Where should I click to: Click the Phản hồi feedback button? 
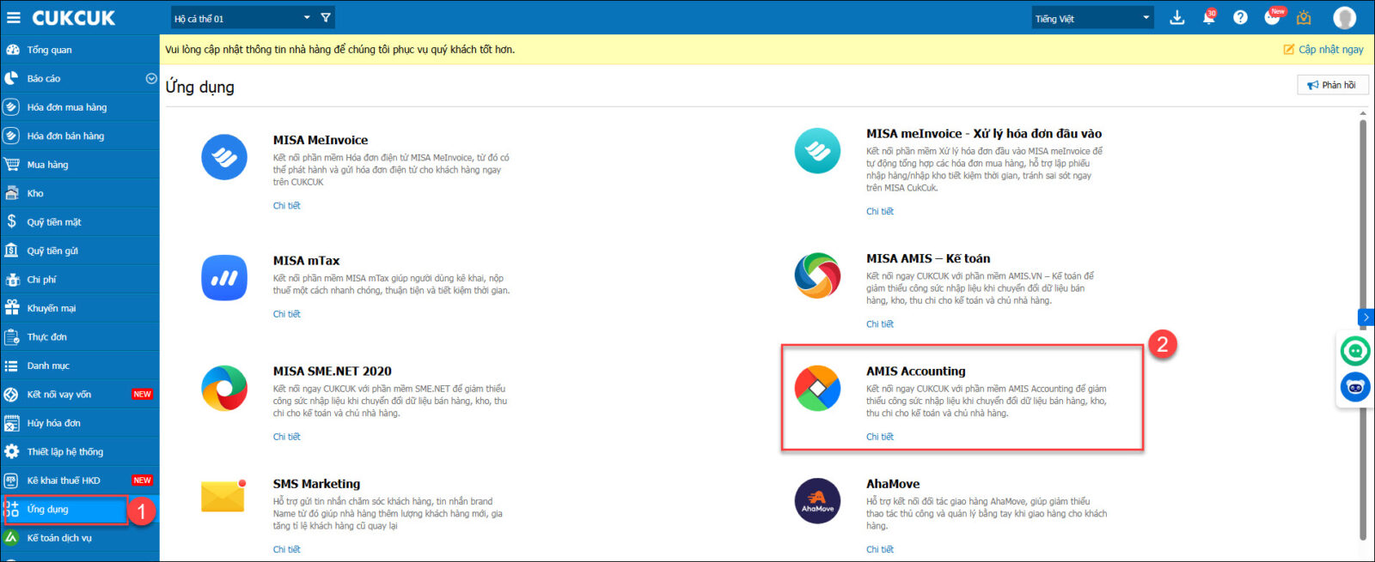[1332, 85]
